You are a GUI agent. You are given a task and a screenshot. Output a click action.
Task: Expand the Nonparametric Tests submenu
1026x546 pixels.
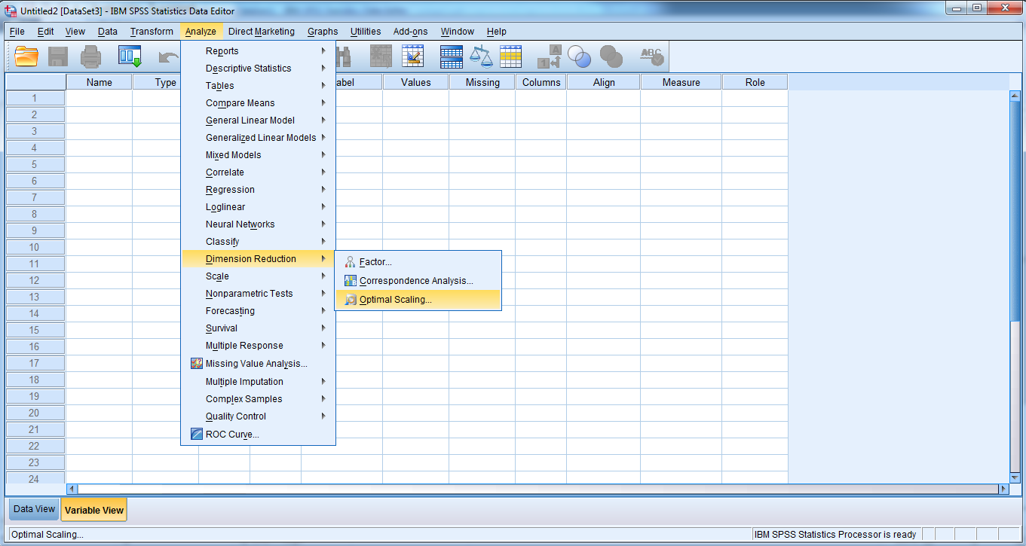pos(258,294)
